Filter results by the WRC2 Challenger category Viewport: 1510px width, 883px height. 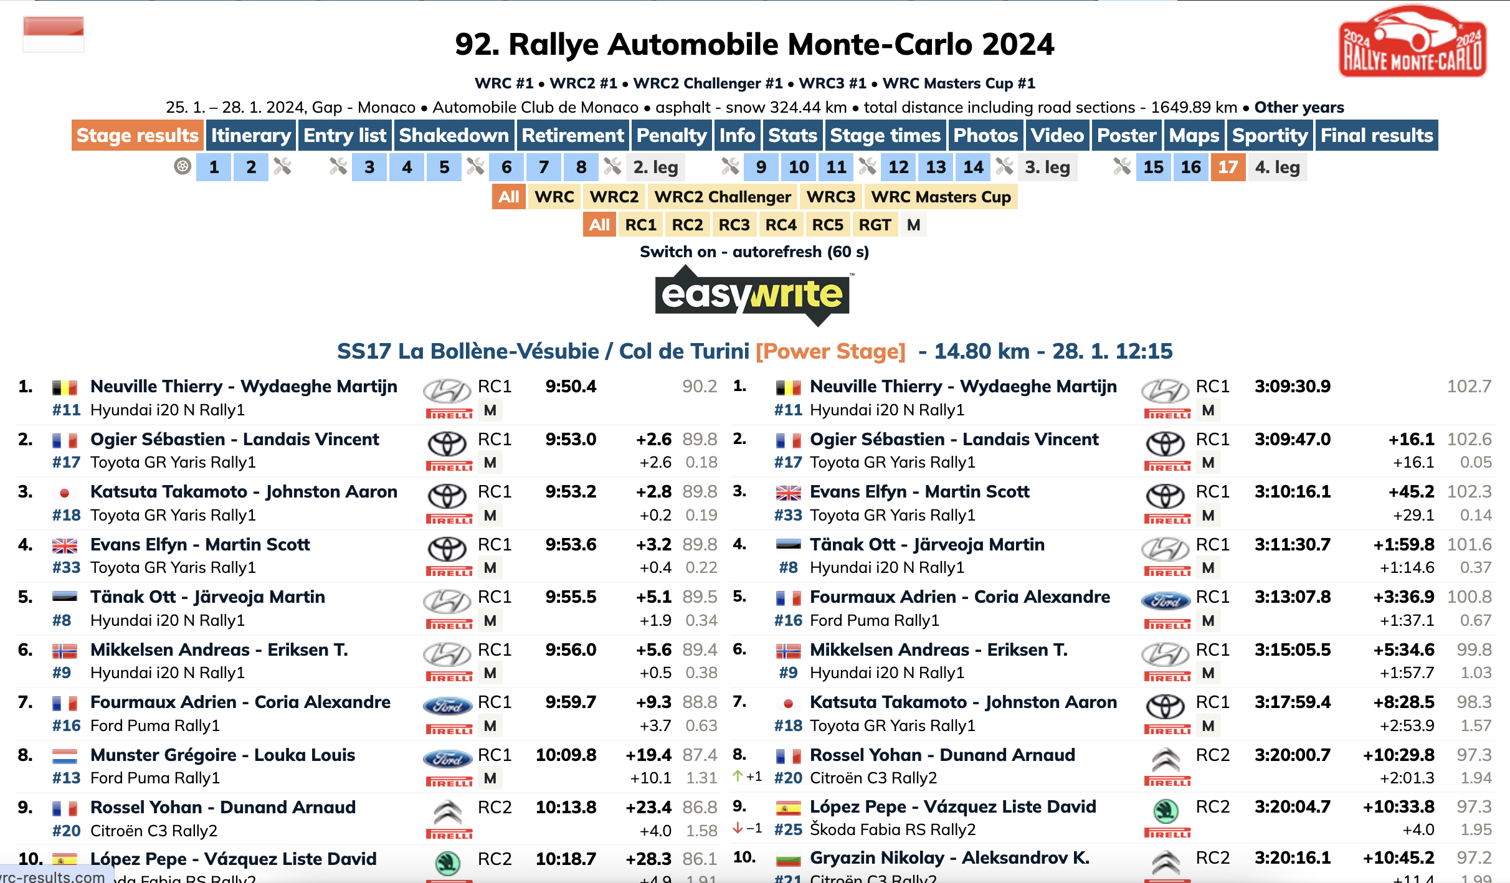click(x=722, y=197)
